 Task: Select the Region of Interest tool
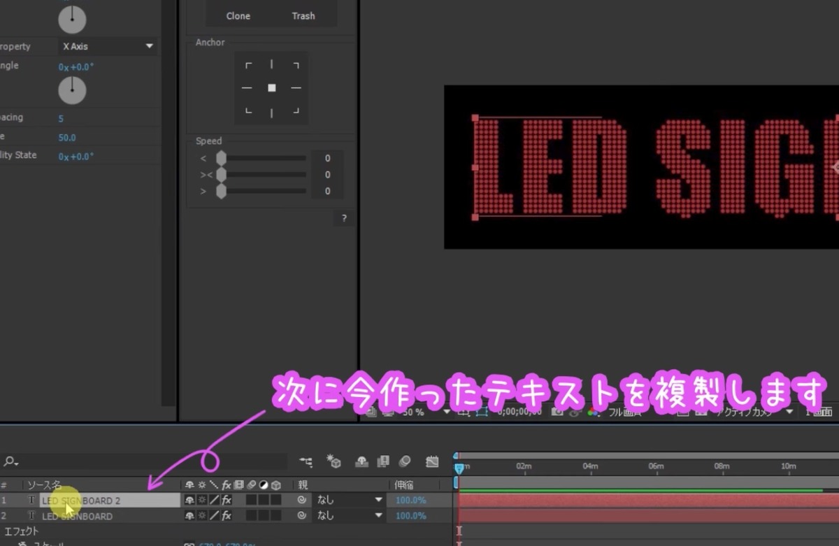click(481, 412)
